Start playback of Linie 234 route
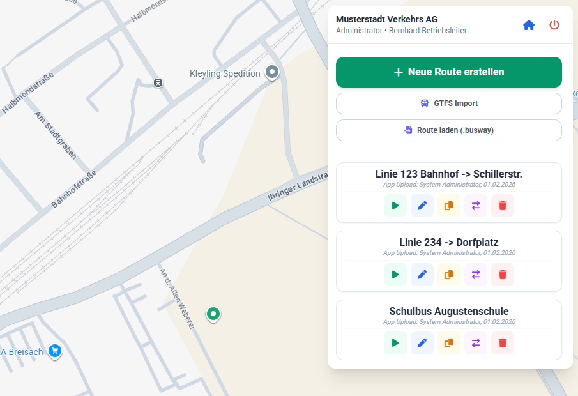This screenshot has width=578, height=396. click(x=395, y=274)
